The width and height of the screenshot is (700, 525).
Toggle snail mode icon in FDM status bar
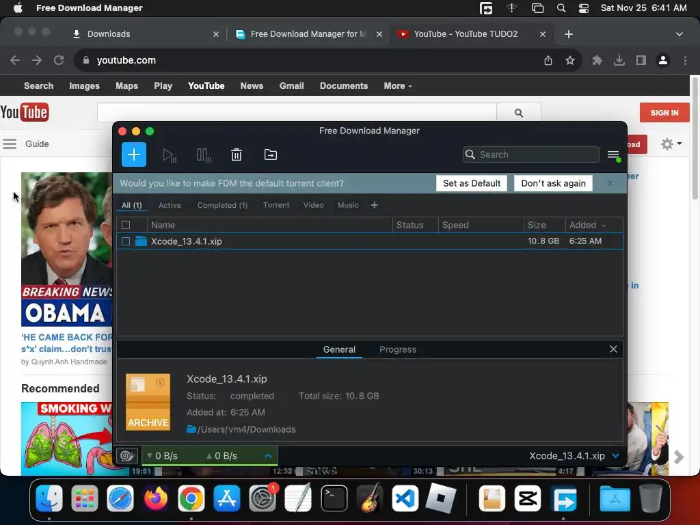click(x=126, y=455)
